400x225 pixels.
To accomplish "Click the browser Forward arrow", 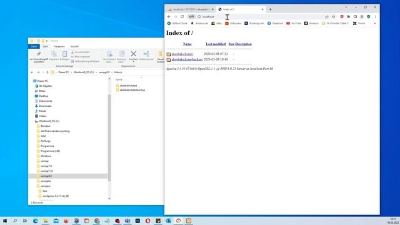I will point(176,17).
